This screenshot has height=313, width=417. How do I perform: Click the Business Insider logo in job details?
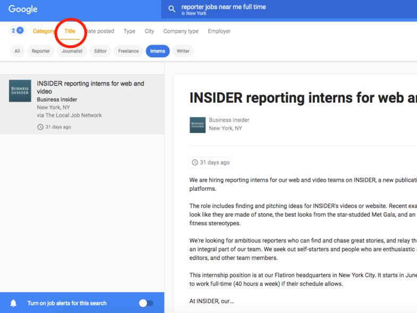point(197,125)
